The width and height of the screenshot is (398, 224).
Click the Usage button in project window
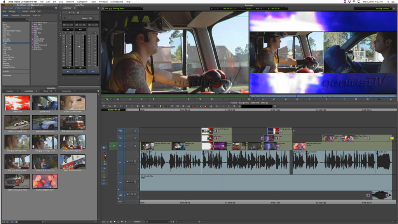click(x=33, y=11)
